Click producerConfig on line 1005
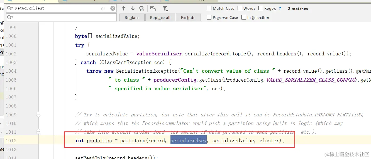This screenshot has height=159, width=371. click(175, 80)
